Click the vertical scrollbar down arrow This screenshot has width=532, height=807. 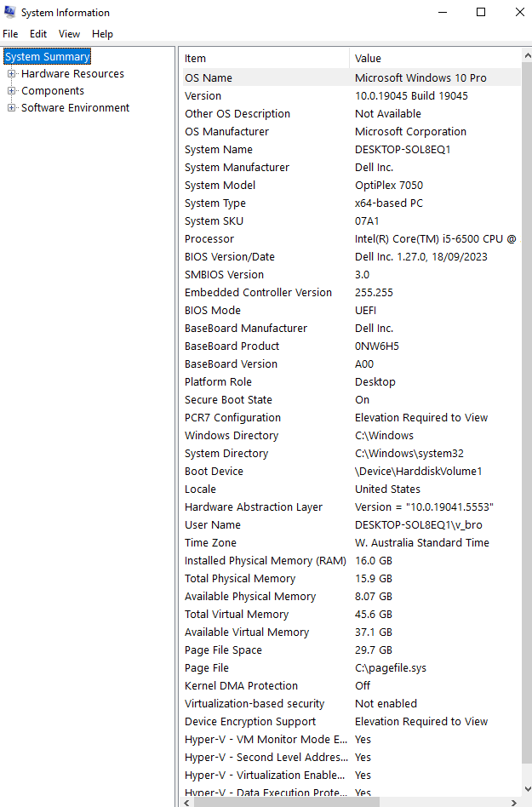coord(527,789)
